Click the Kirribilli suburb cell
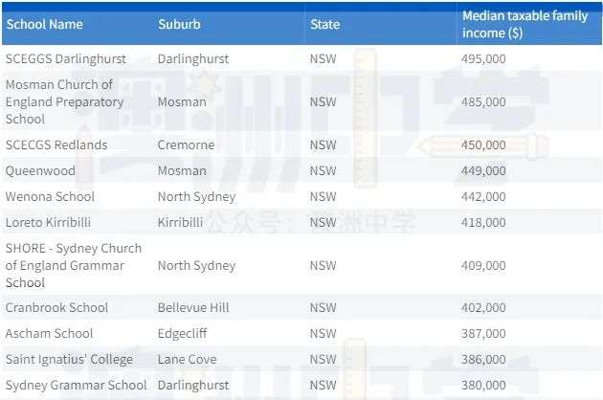Screen dimensions: 603x400 180,222
